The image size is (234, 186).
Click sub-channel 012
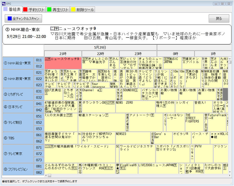pos(39,66)
